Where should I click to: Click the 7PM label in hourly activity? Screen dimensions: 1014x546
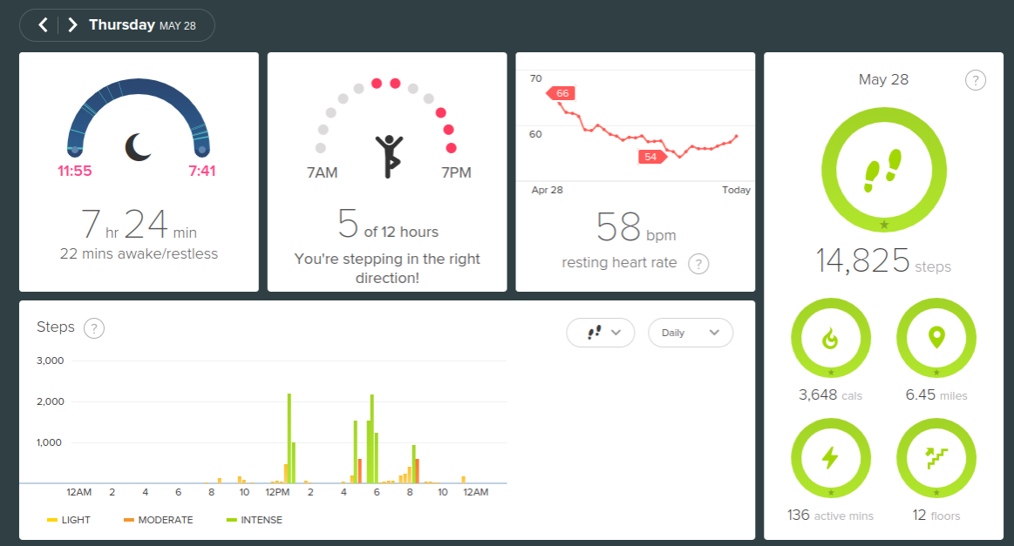[x=456, y=172]
